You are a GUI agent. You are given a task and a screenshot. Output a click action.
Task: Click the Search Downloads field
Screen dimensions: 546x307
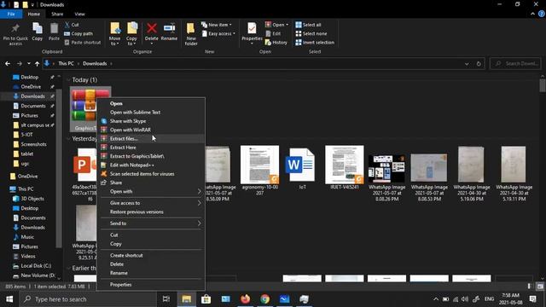[x=515, y=64]
